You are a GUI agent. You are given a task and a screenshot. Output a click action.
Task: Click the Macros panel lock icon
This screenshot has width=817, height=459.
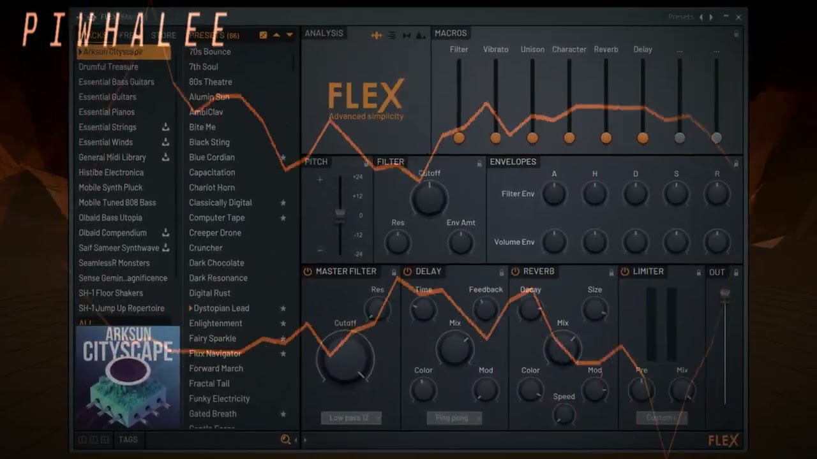click(x=736, y=34)
